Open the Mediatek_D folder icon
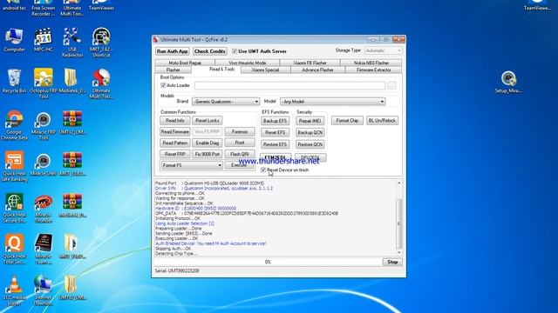The height and width of the screenshot is (313, 558). [71, 81]
